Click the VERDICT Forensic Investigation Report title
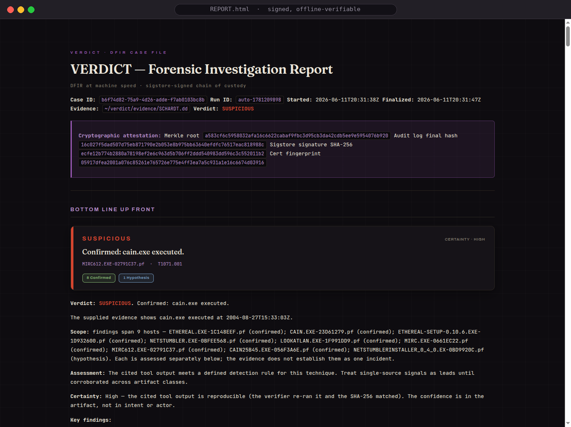This screenshot has width=571, height=427. (201, 69)
